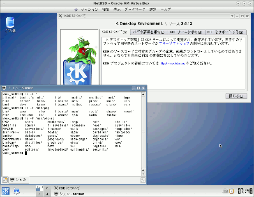Screen dimensions: 254x197
Task: Switch to virtual desktop 4 in pager
Action: (47, 194)
